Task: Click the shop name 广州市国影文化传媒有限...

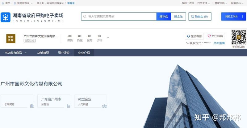Action: pos(41,36)
